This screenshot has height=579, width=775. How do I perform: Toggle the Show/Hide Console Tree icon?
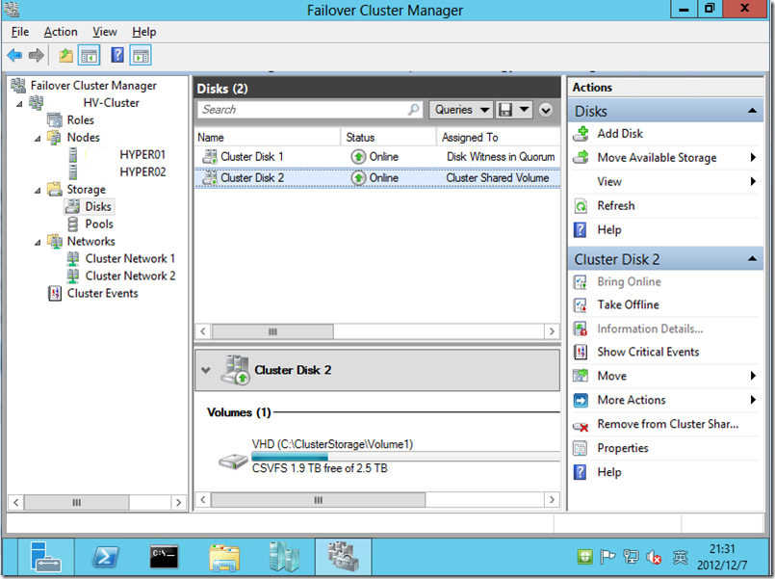pyautogui.click(x=90, y=55)
